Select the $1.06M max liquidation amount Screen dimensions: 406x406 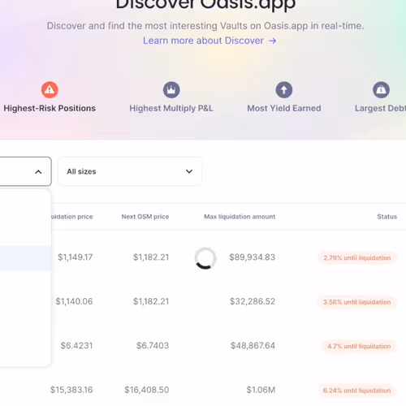[261, 390]
